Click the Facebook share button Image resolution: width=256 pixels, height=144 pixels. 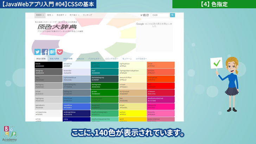click(45, 52)
